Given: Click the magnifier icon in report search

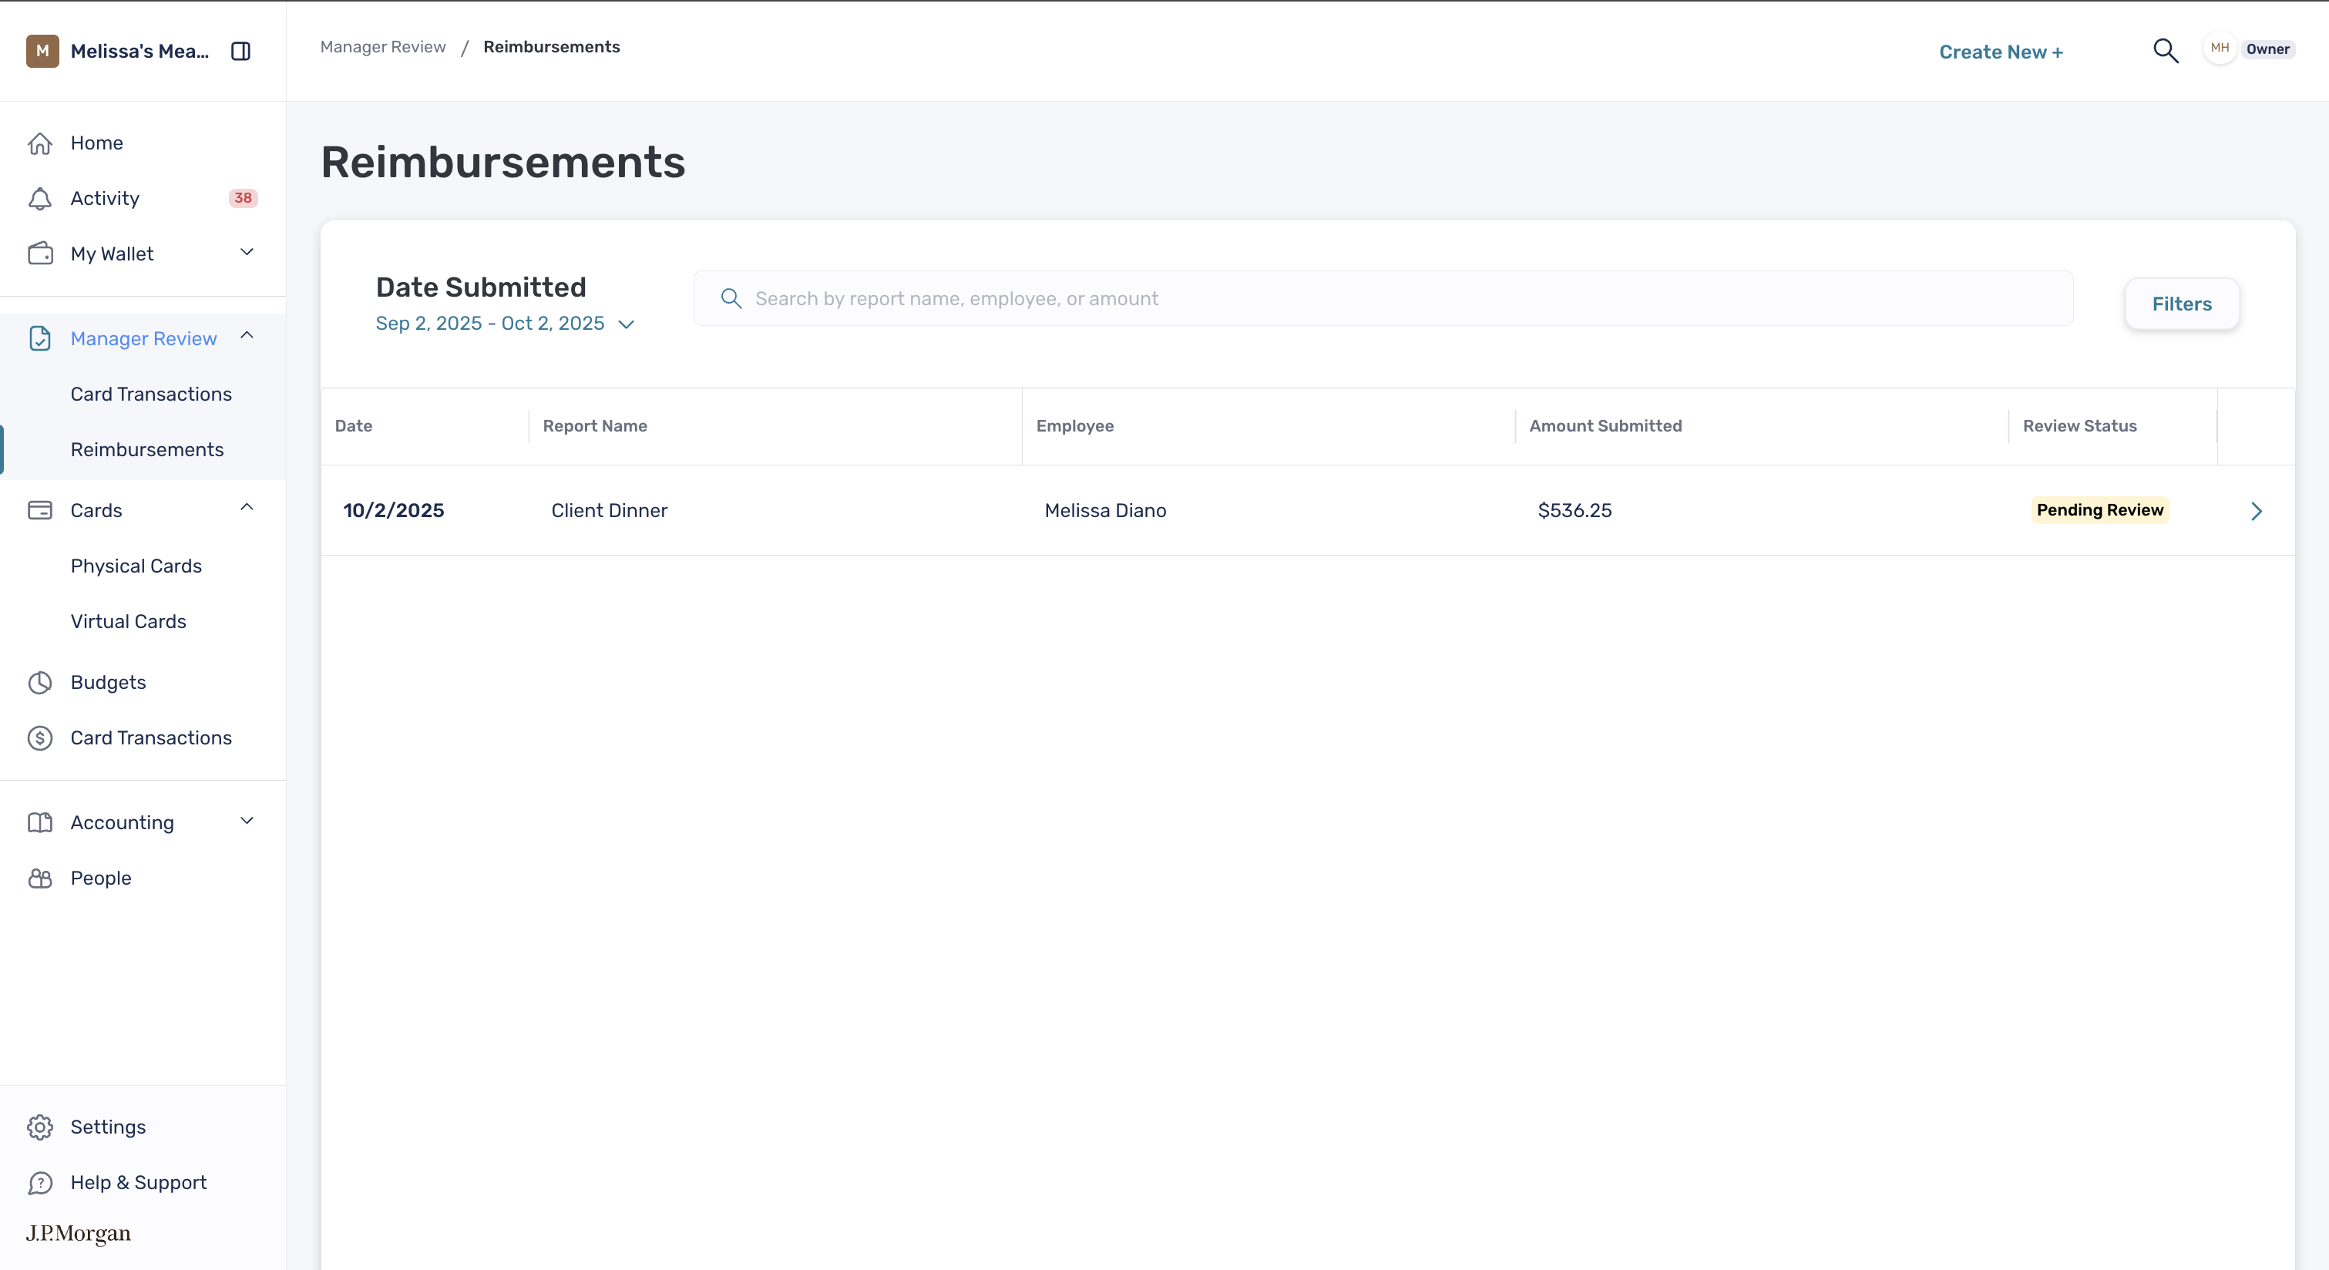Looking at the screenshot, I should coord(731,298).
